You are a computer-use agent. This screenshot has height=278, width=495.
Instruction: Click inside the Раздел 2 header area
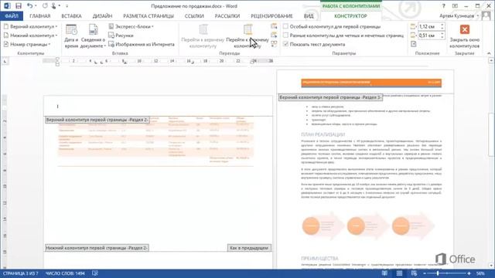pos(158,107)
